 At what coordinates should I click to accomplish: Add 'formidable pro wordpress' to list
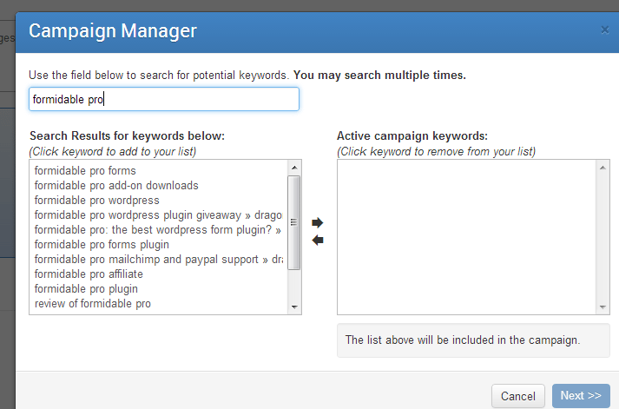click(96, 200)
